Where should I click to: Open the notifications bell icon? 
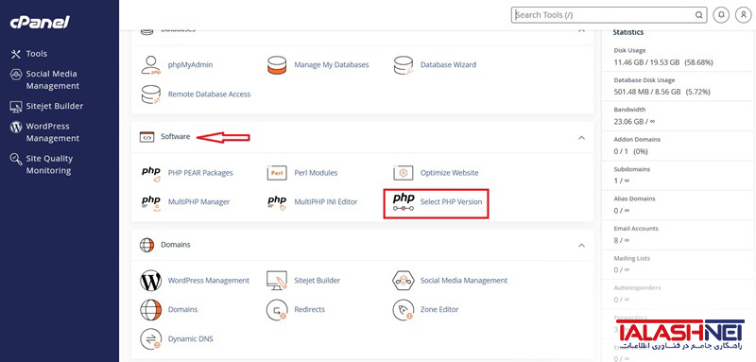click(721, 15)
